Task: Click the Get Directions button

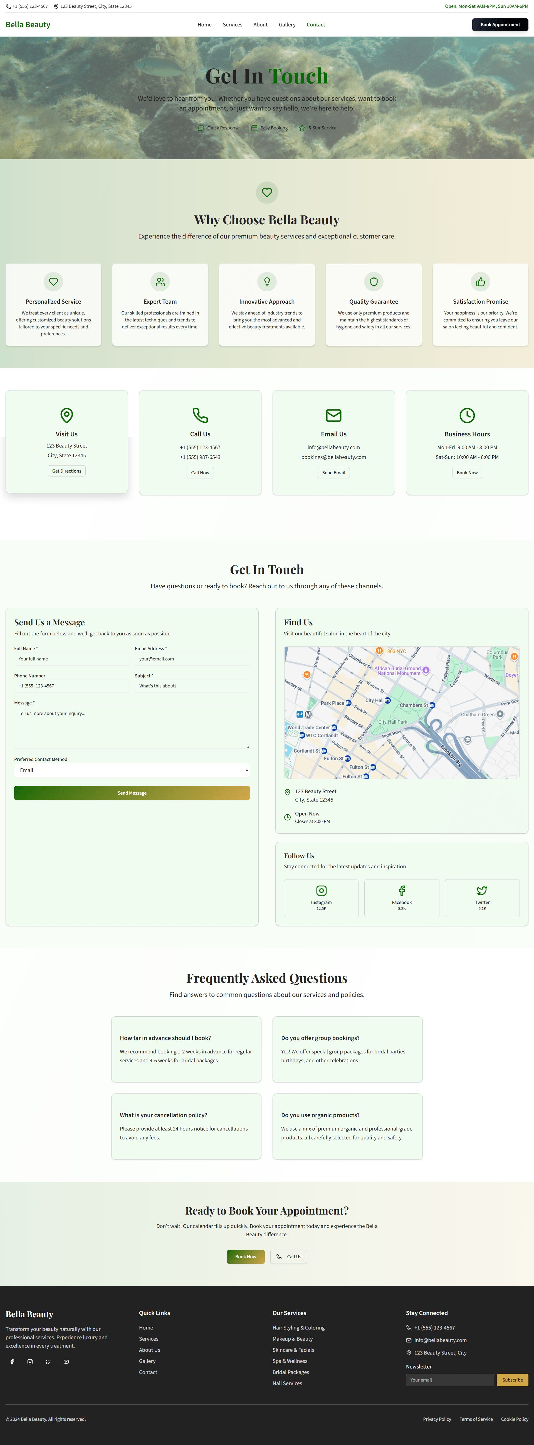Action: point(67,471)
